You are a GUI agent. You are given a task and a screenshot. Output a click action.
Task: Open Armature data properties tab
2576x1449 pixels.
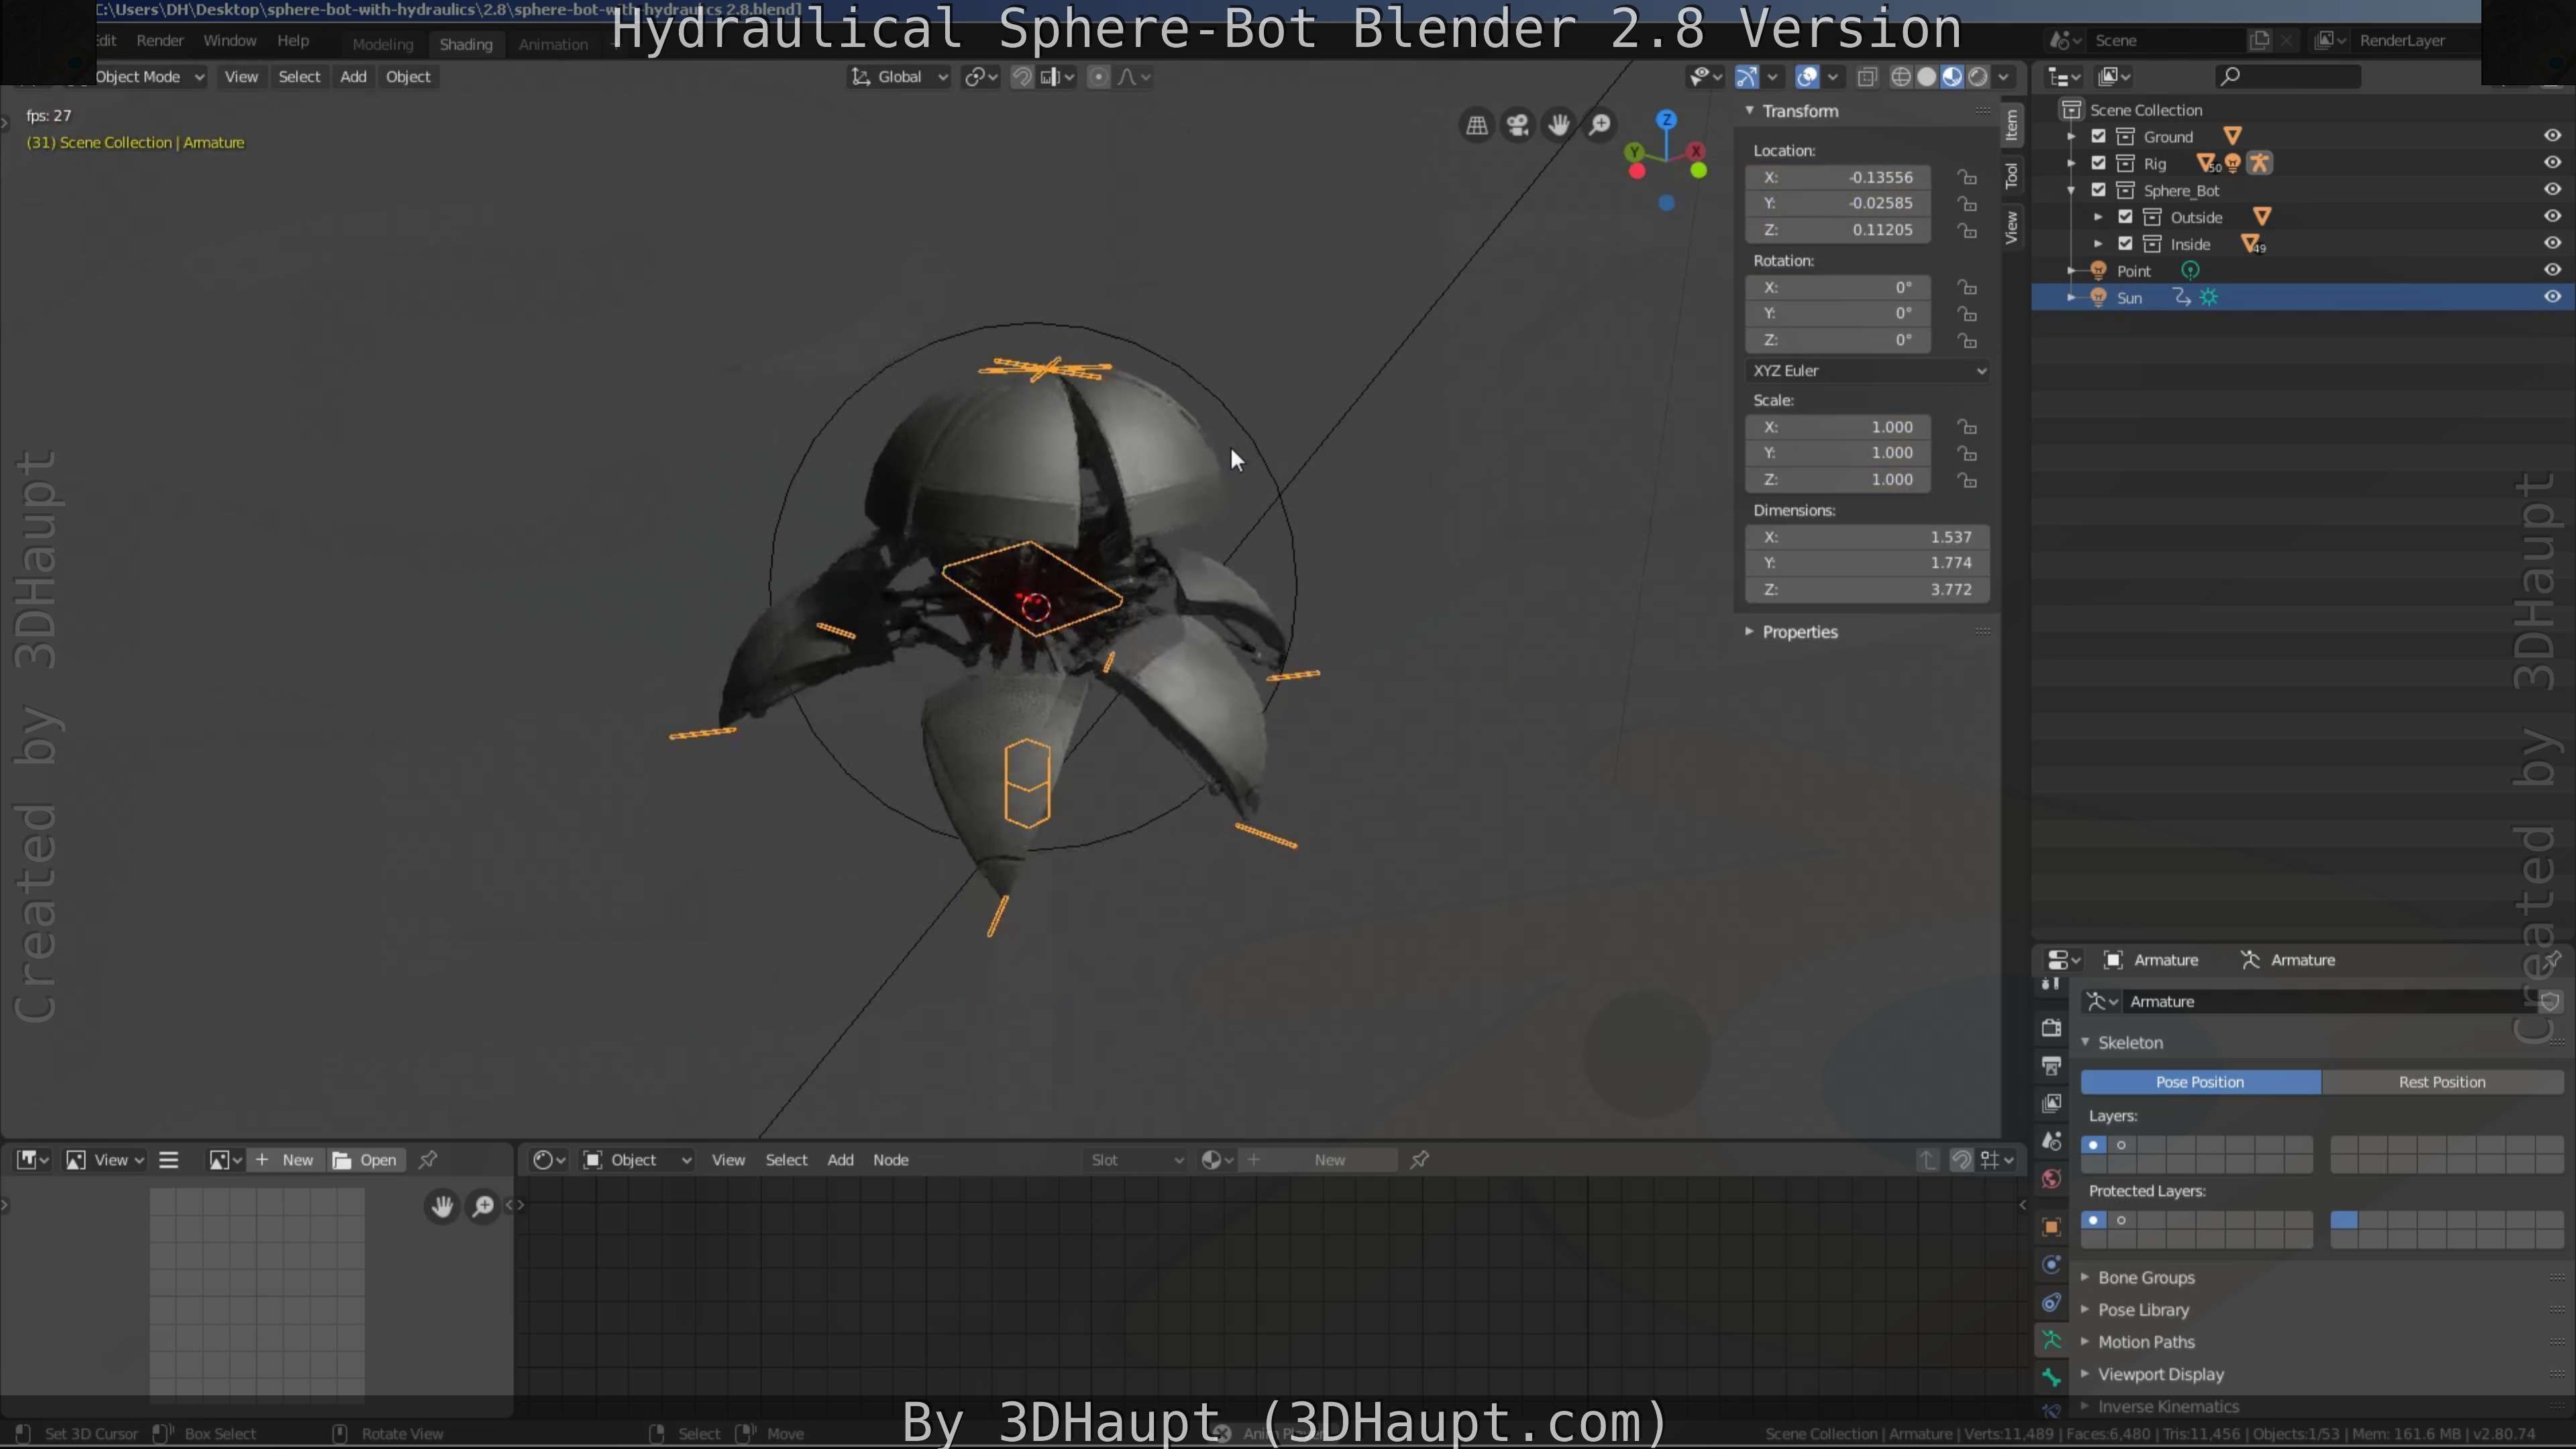[x=2051, y=1340]
